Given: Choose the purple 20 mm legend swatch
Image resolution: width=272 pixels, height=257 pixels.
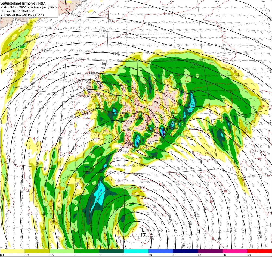Looking at the screenshot, I should coord(210,251).
